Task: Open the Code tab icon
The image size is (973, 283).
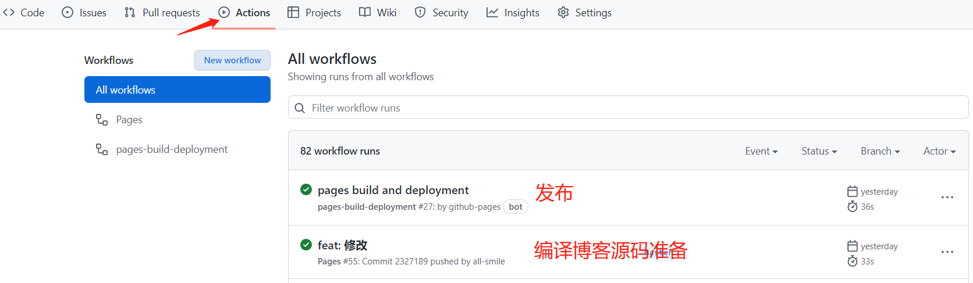Action: [x=9, y=12]
